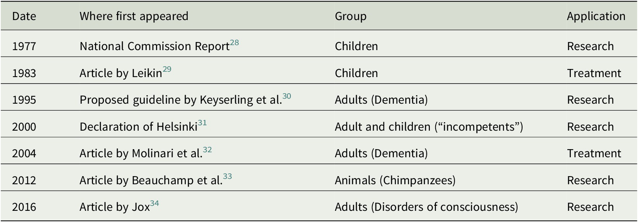Open footnote reference 28
The image size is (638, 222).
click(234, 43)
